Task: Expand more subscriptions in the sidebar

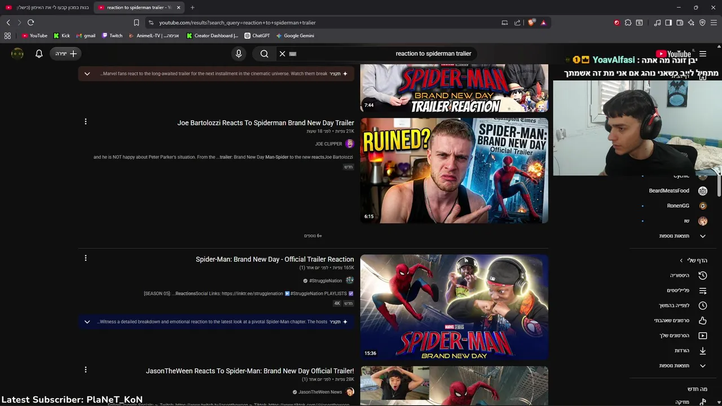Action: (x=683, y=236)
